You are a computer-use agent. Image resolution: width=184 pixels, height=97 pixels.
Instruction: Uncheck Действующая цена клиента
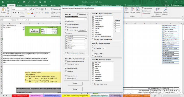[x=66, y=61]
